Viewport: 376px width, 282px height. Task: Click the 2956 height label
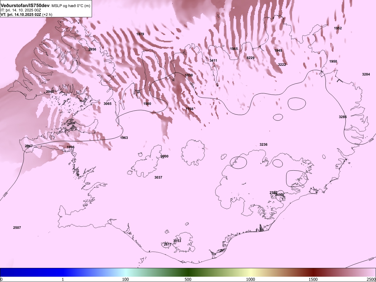click(92, 49)
